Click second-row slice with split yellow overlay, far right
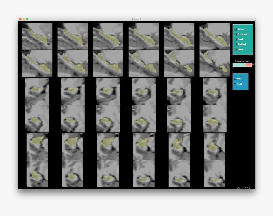 tap(215, 64)
